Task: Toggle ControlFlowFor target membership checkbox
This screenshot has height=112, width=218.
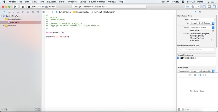Action: pos(178,58)
